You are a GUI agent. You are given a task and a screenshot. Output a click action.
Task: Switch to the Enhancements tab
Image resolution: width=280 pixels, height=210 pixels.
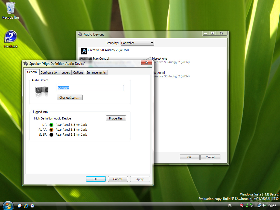[x=96, y=72]
